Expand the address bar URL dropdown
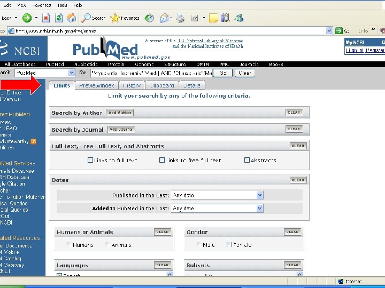This screenshot has width=385, height=288. 329,31
